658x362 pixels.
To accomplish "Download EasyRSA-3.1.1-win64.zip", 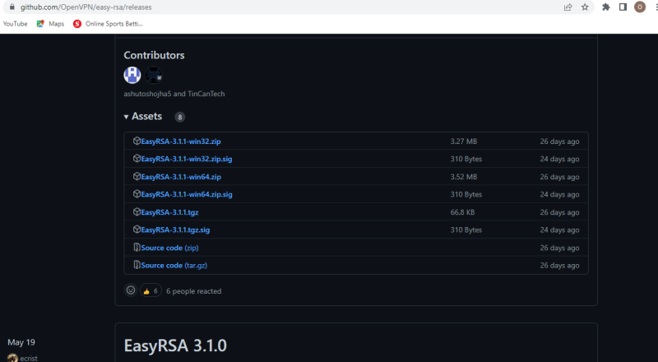I will pyautogui.click(x=181, y=177).
